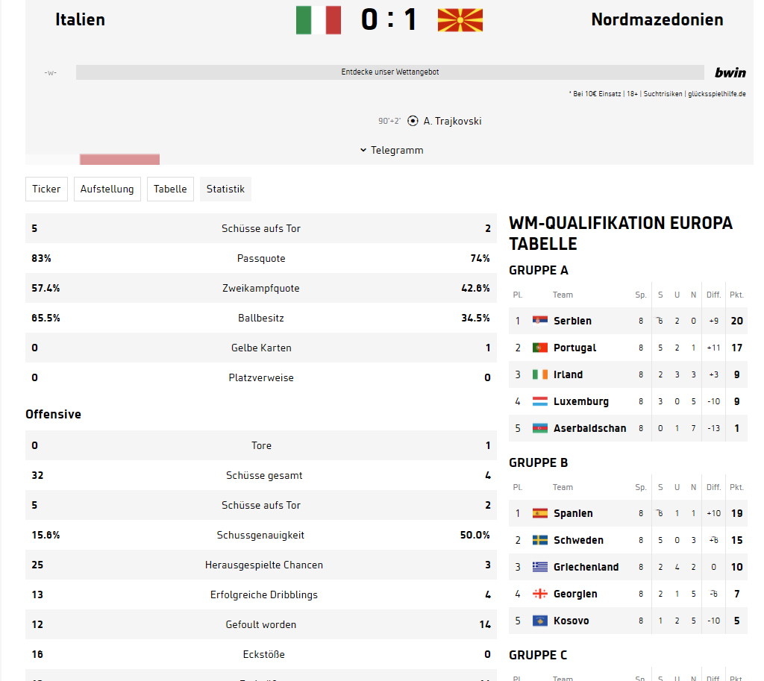
Task: Click Serbien flag in Gruppe A
Action: click(540, 321)
